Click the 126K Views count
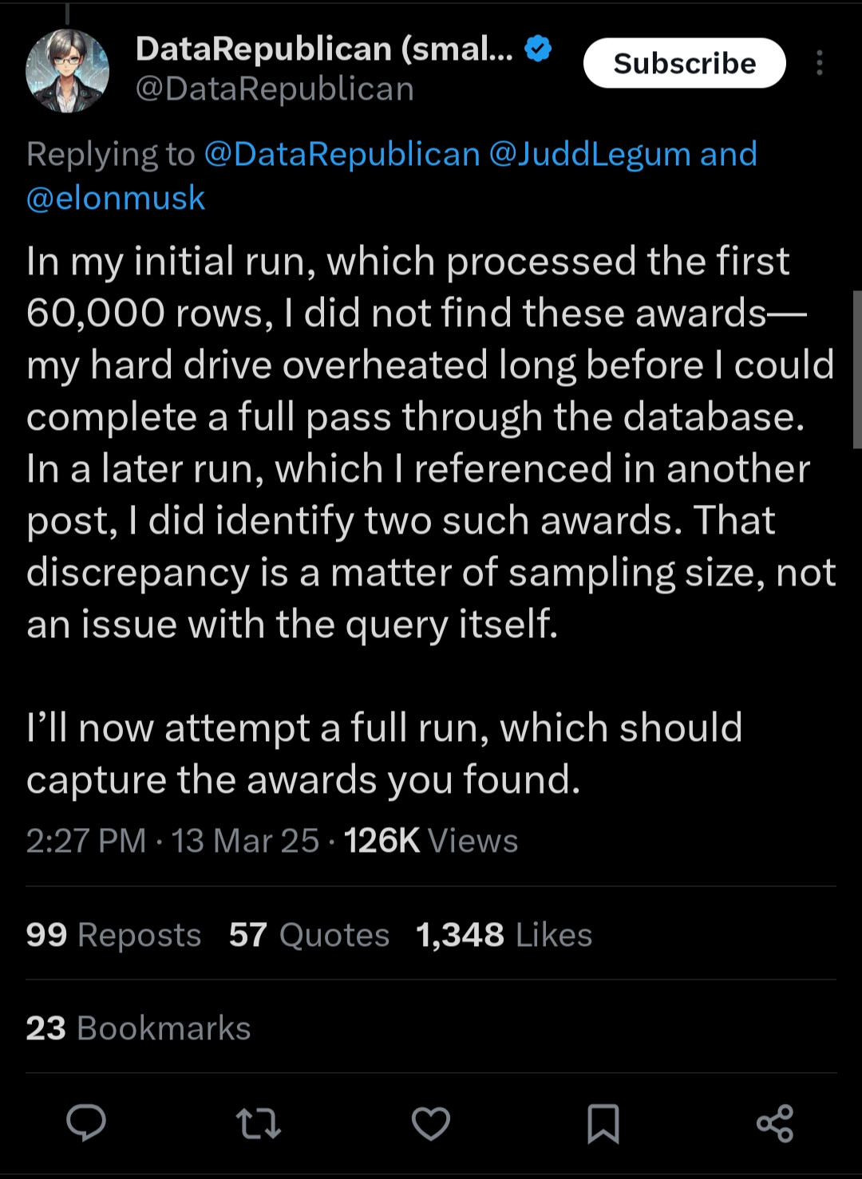Viewport: 862px width, 1179px height. pos(430,841)
